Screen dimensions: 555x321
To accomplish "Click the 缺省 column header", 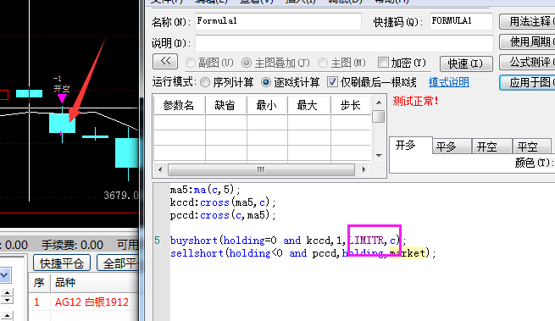I will [x=226, y=105].
